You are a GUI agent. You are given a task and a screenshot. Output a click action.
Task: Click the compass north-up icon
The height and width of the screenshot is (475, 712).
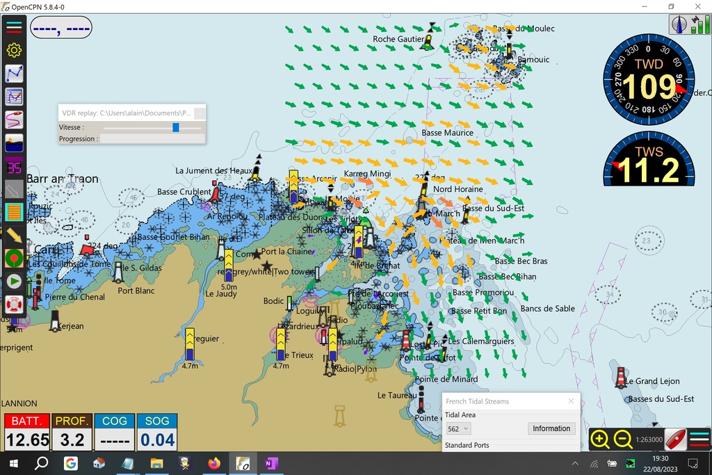(x=679, y=24)
